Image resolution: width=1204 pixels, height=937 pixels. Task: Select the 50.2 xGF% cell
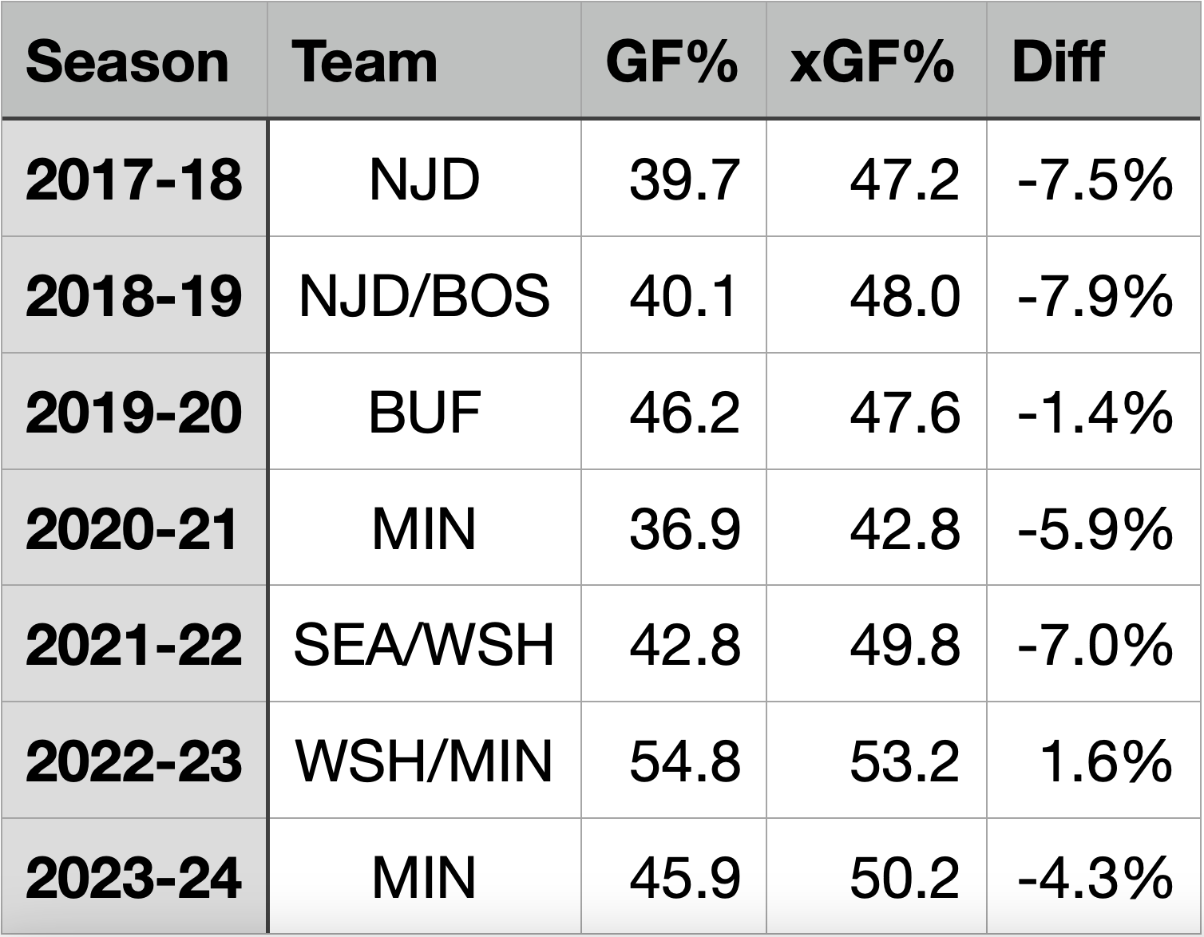point(904,877)
